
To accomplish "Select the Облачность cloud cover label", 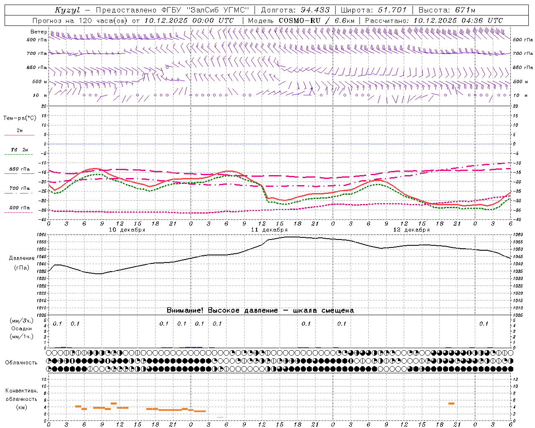I will pos(21,363).
